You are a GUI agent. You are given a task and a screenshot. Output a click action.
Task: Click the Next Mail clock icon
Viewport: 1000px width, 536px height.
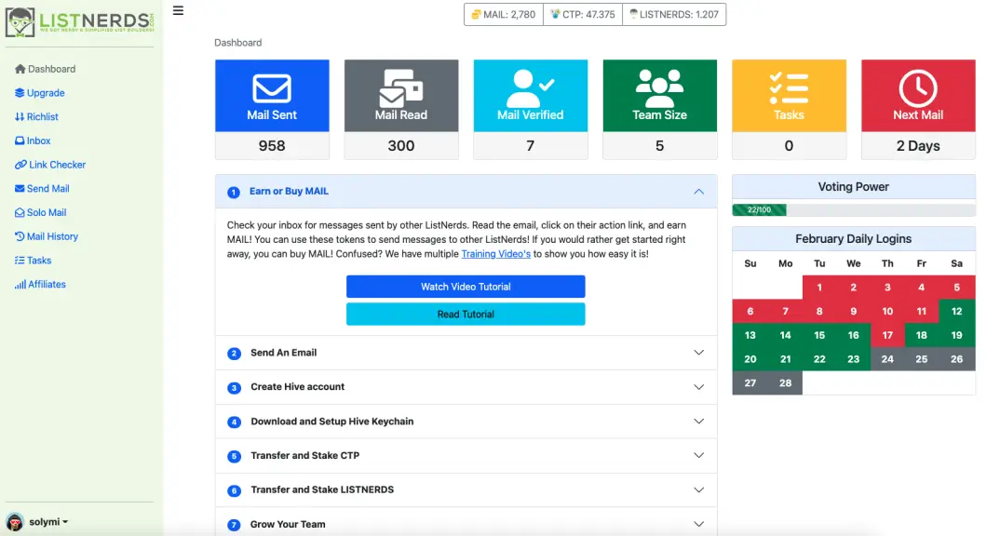click(x=918, y=88)
